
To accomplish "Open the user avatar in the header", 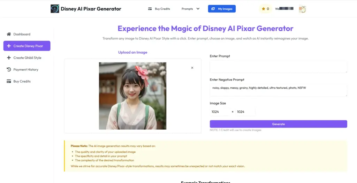I will (x=302, y=9).
